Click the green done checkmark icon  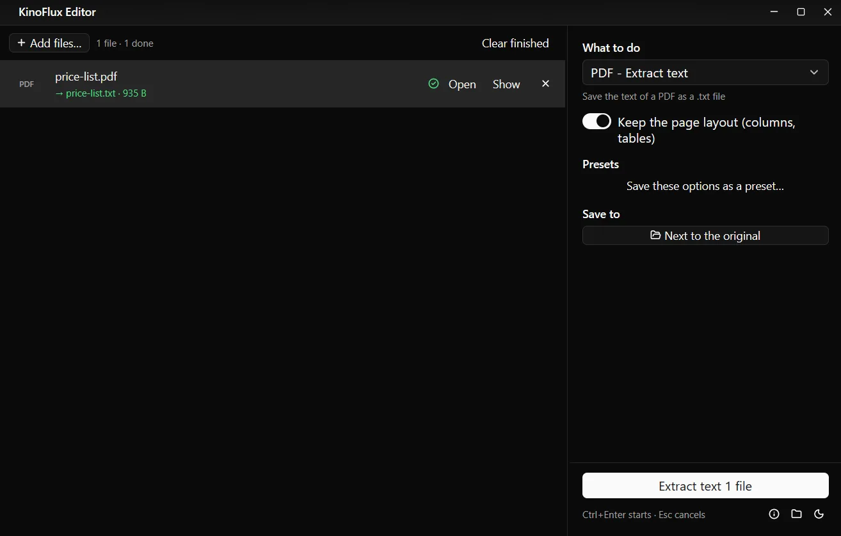pos(433,84)
